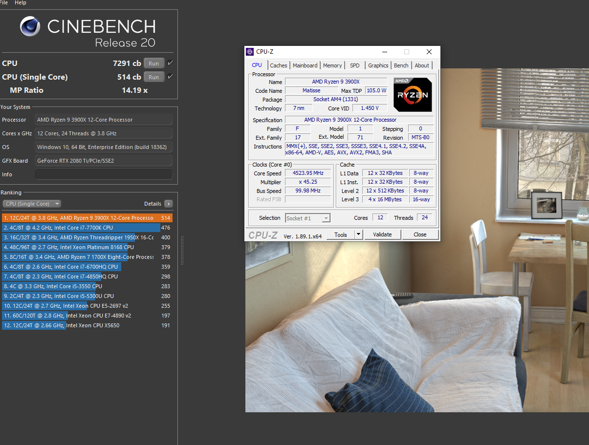Viewport: 589px width, 445px height.
Task: Open the CPU (Single Core) ranking dropdown
Action: point(32,204)
